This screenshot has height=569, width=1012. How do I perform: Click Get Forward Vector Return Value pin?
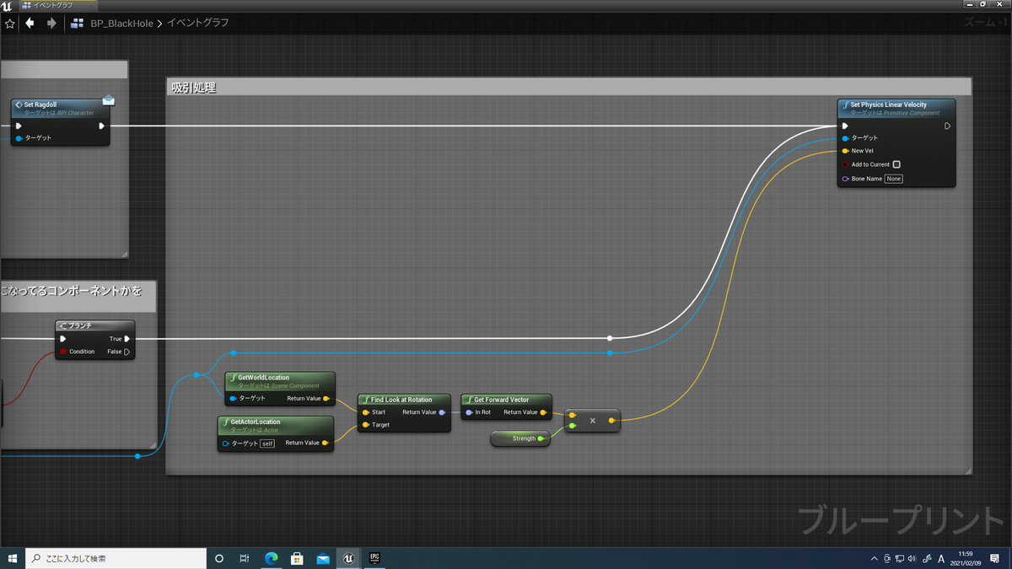pos(544,412)
